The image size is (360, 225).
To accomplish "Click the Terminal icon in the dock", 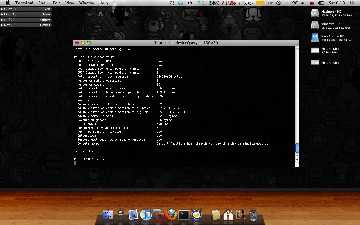I will (184, 215).
